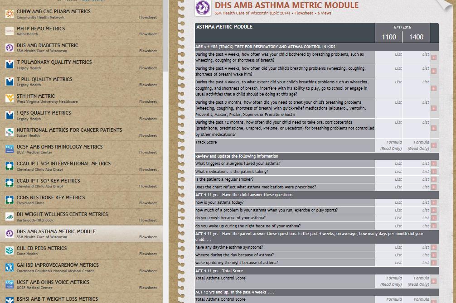This screenshot has width=456, height=303.
Task: Open CHNW AMB CAC PHARM METRICS flowsheet
Action: coord(82,14)
